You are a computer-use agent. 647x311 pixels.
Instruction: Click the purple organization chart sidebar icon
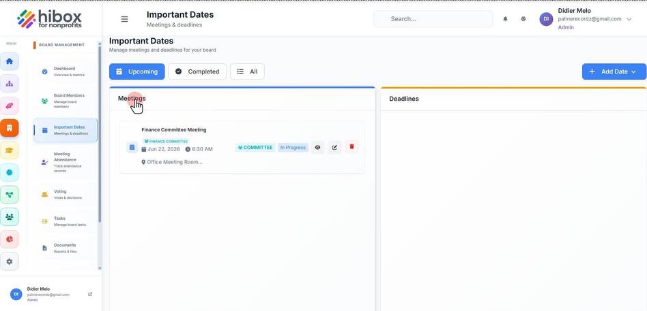[10, 84]
